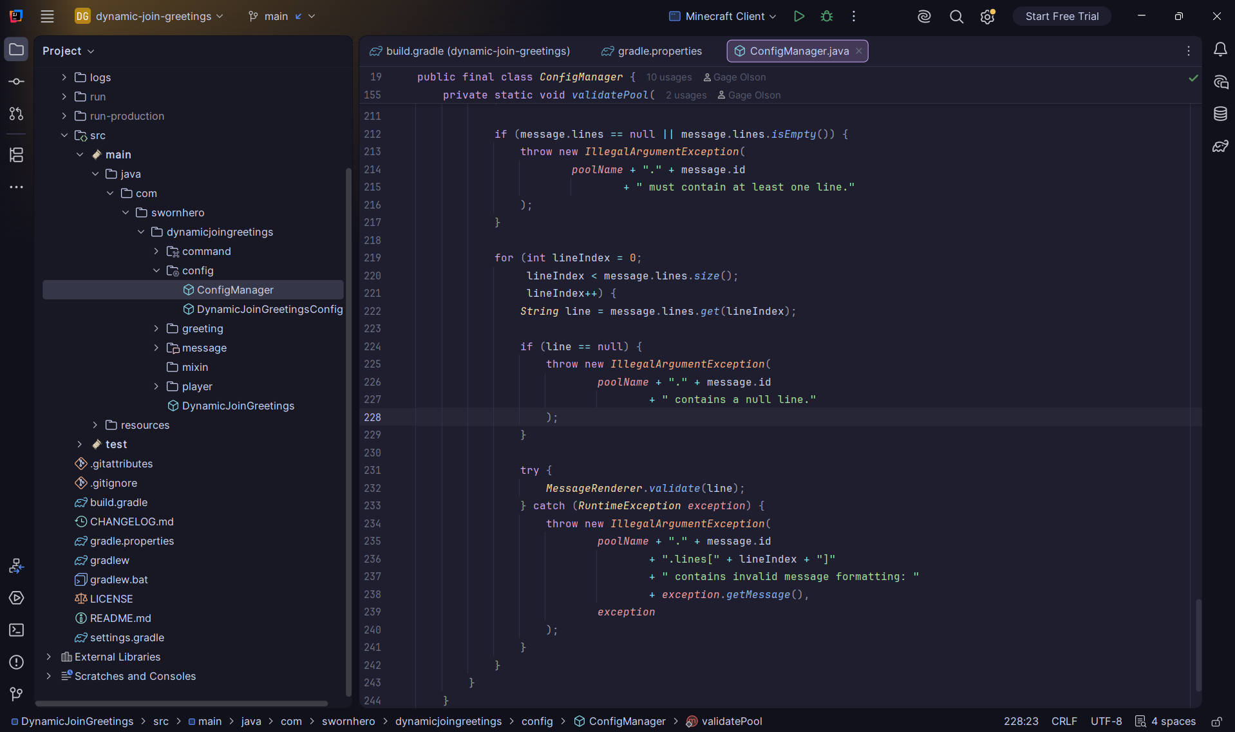Open the dynamic-join-greetings project dropdown
Image resolution: width=1235 pixels, height=732 pixels.
click(x=149, y=16)
